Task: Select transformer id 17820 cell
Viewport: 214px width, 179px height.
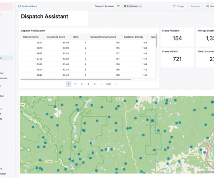Action: tap(39, 70)
